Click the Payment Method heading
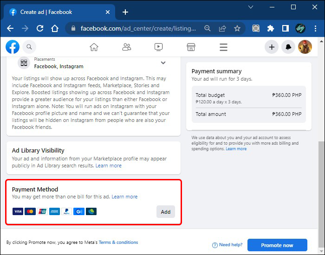 pos(35,189)
